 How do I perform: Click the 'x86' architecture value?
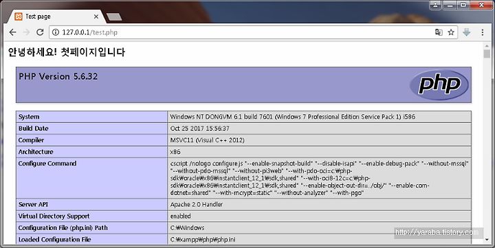coord(175,152)
